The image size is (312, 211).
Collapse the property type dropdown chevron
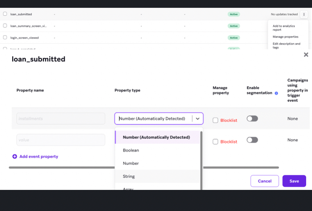coord(198,119)
